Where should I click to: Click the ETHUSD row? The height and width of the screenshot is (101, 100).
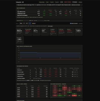pos(32,91)
